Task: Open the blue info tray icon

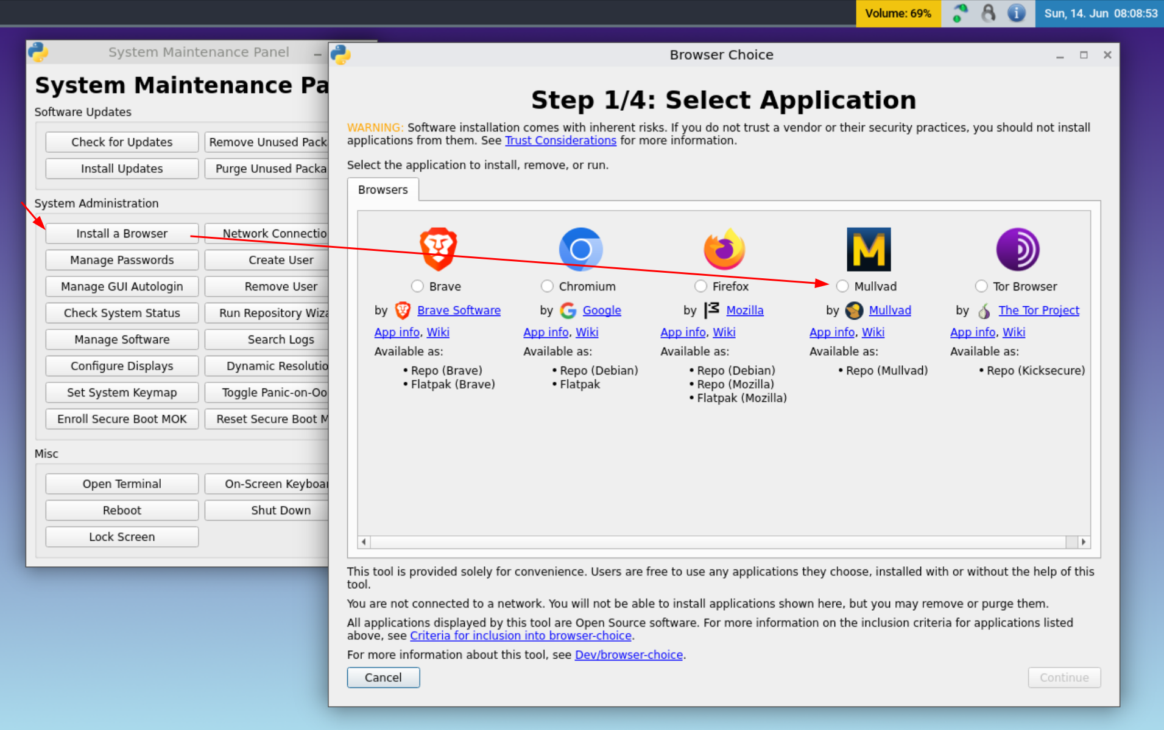Action: pos(1016,13)
